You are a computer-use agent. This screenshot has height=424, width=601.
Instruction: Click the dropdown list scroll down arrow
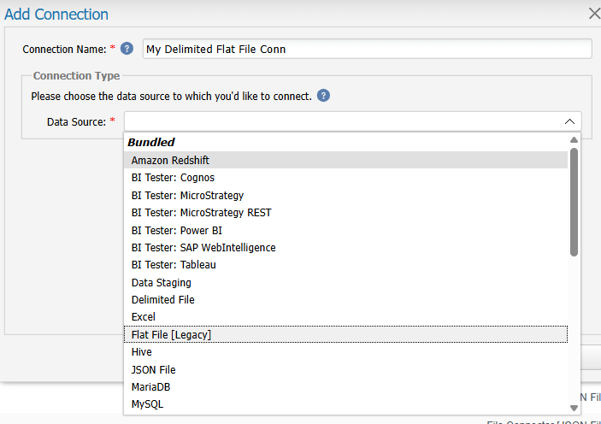574,408
